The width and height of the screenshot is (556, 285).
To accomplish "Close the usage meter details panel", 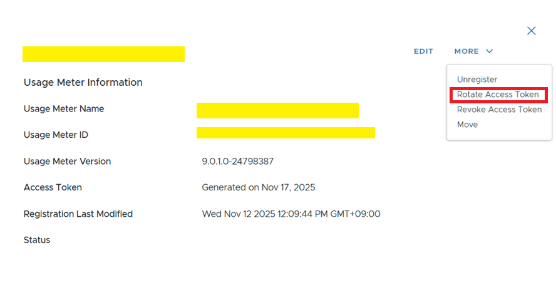I will click(x=531, y=31).
